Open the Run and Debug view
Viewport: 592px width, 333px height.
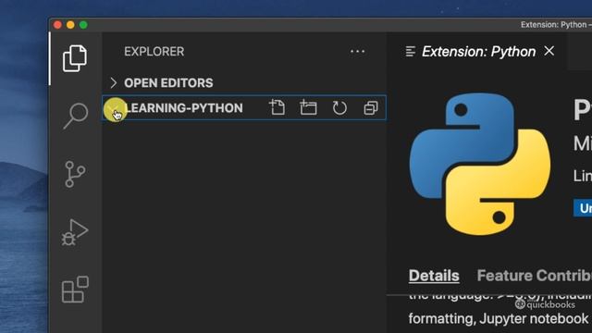75,232
